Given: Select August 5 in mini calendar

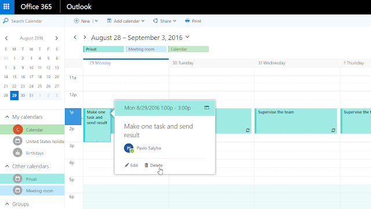Looking at the screenshot, I should coord(48,58).
